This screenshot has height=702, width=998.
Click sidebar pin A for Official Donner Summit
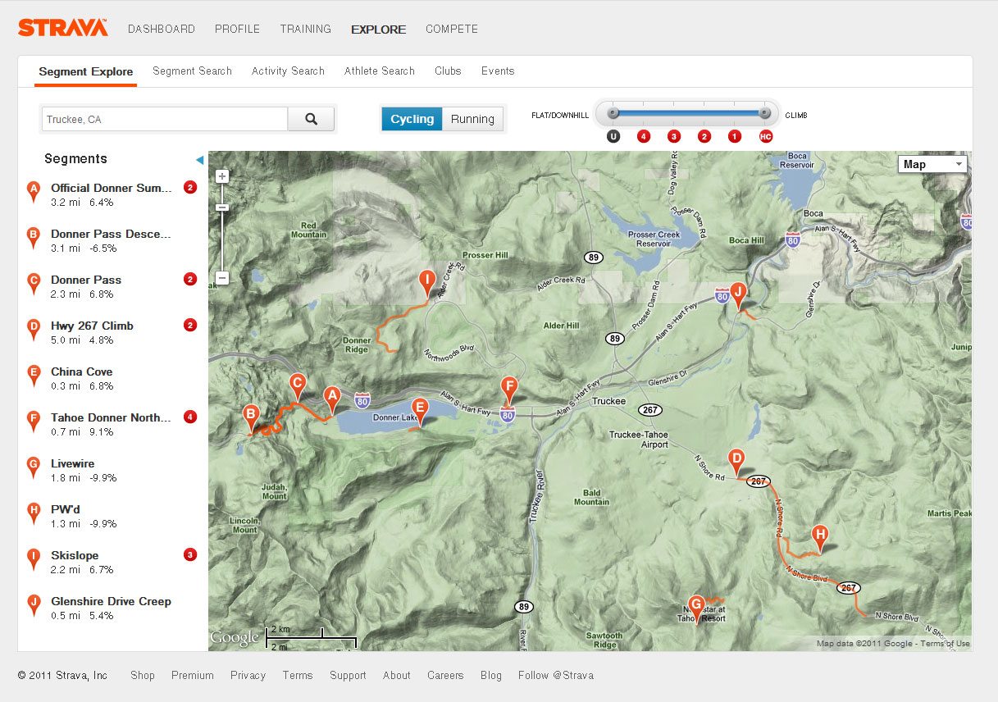34,193
